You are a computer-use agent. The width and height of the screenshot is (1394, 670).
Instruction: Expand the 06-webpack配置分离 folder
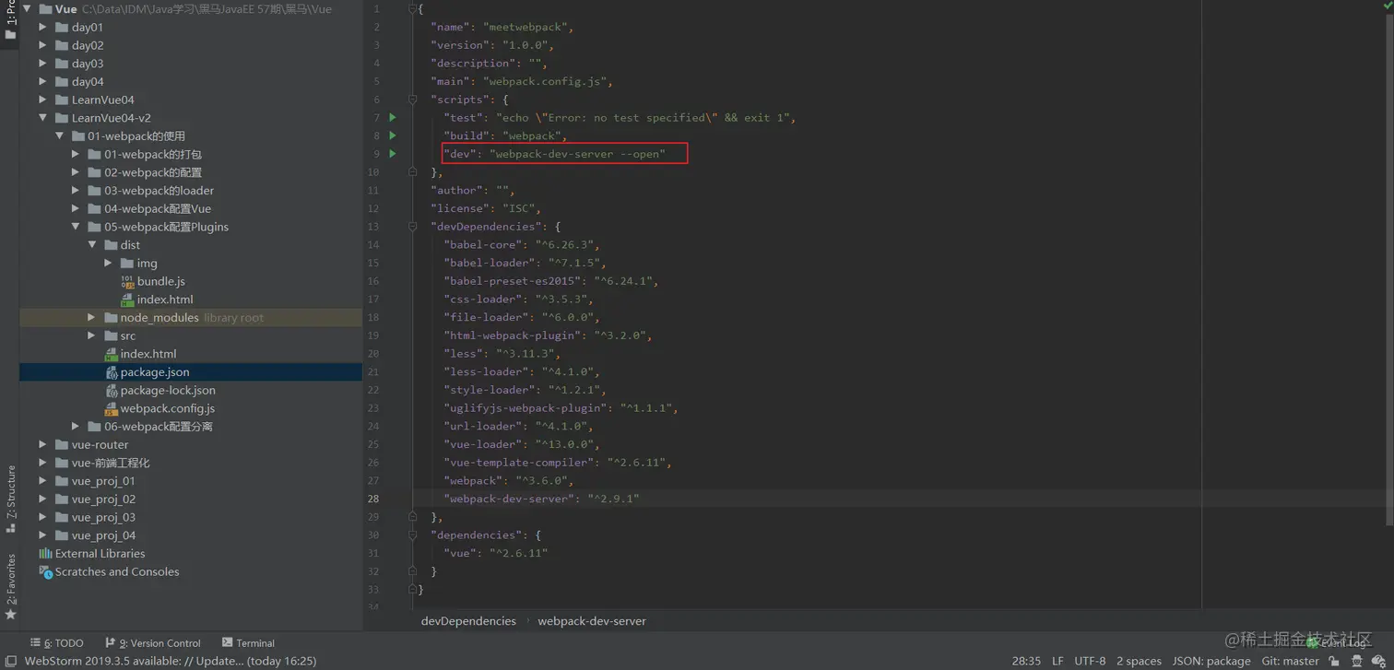tap(76, 427)
